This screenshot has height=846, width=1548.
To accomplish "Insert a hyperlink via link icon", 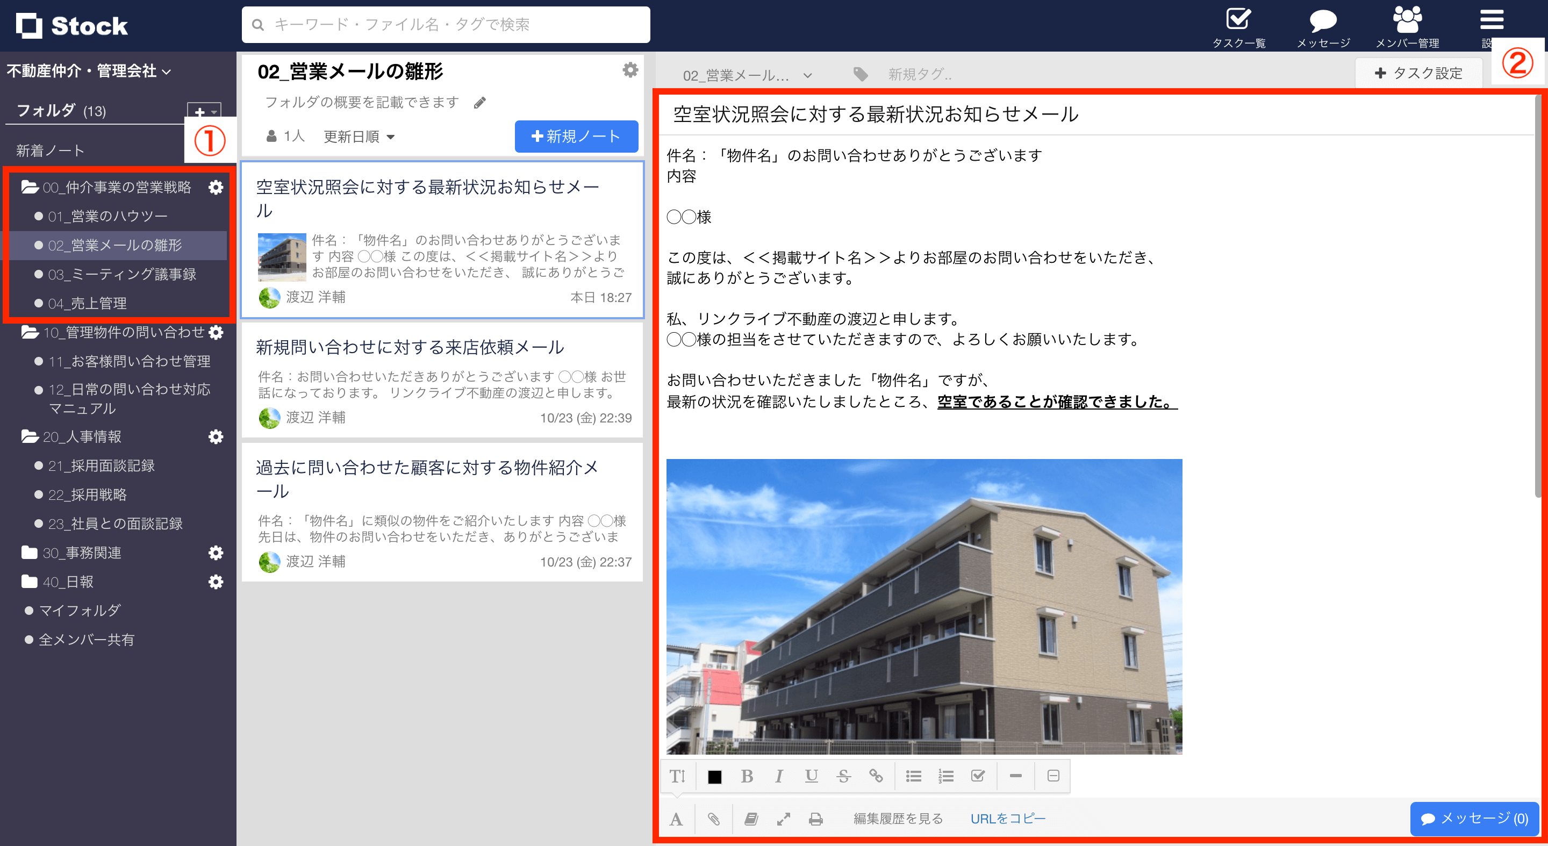I will [876, 776].
